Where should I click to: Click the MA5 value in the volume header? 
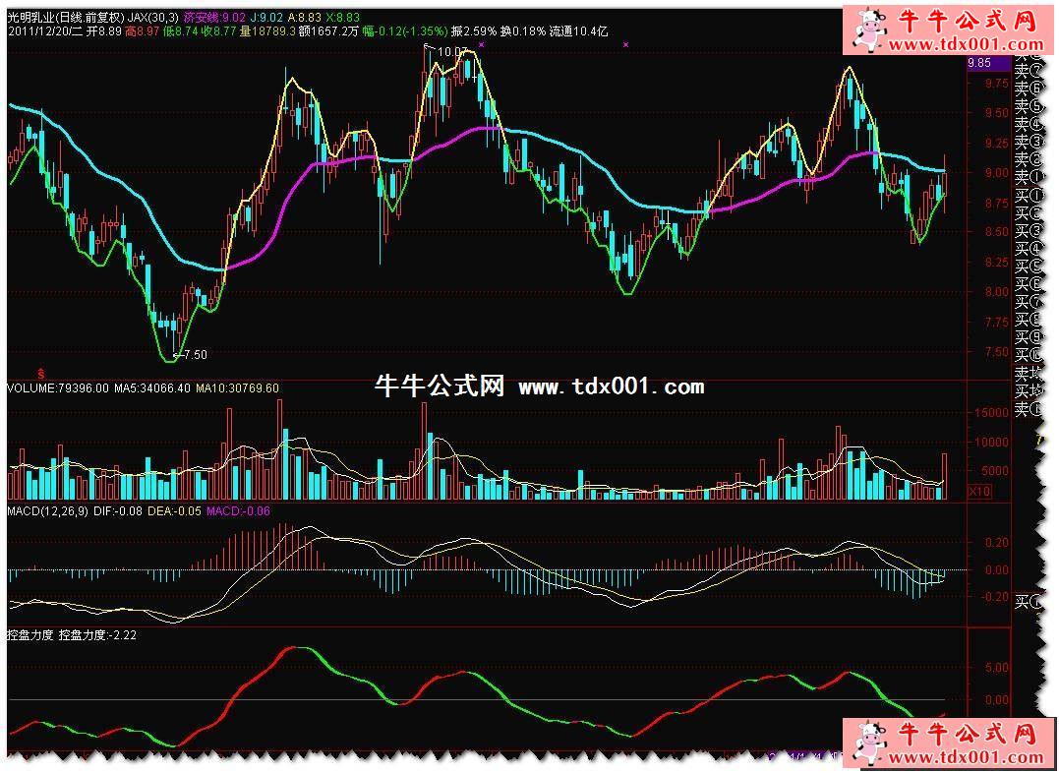point(150,388)
